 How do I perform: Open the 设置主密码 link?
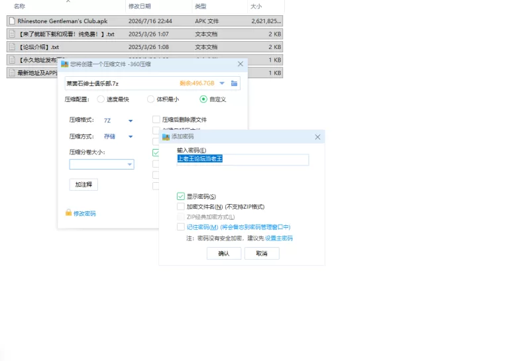coord(279,238)
